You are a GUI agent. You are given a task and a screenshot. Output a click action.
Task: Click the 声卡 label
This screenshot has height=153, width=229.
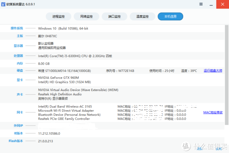(x=20, y=94)
